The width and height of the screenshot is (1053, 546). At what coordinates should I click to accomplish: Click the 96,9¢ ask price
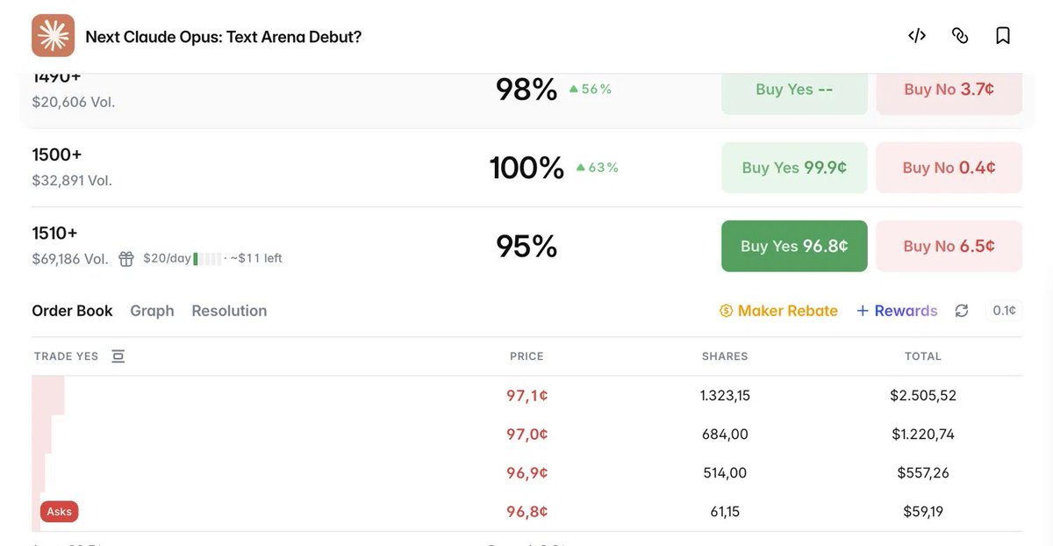(x=527, y=473)
